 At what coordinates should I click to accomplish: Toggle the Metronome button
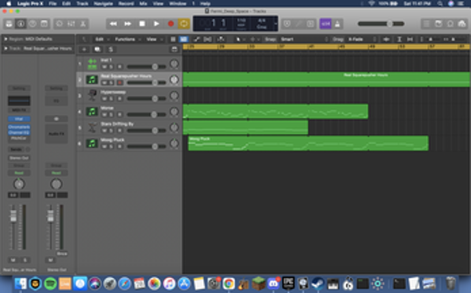point(337,24)
